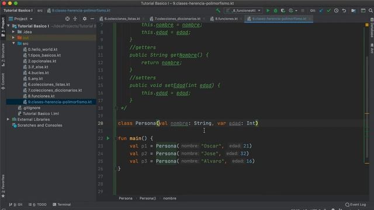The height and width of the screenshot is (210, 374).
Task: Collapse the src folder
Action: coord(13,43)
